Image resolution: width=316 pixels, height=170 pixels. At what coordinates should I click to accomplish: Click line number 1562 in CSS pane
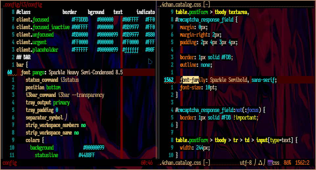coord(169,80)
